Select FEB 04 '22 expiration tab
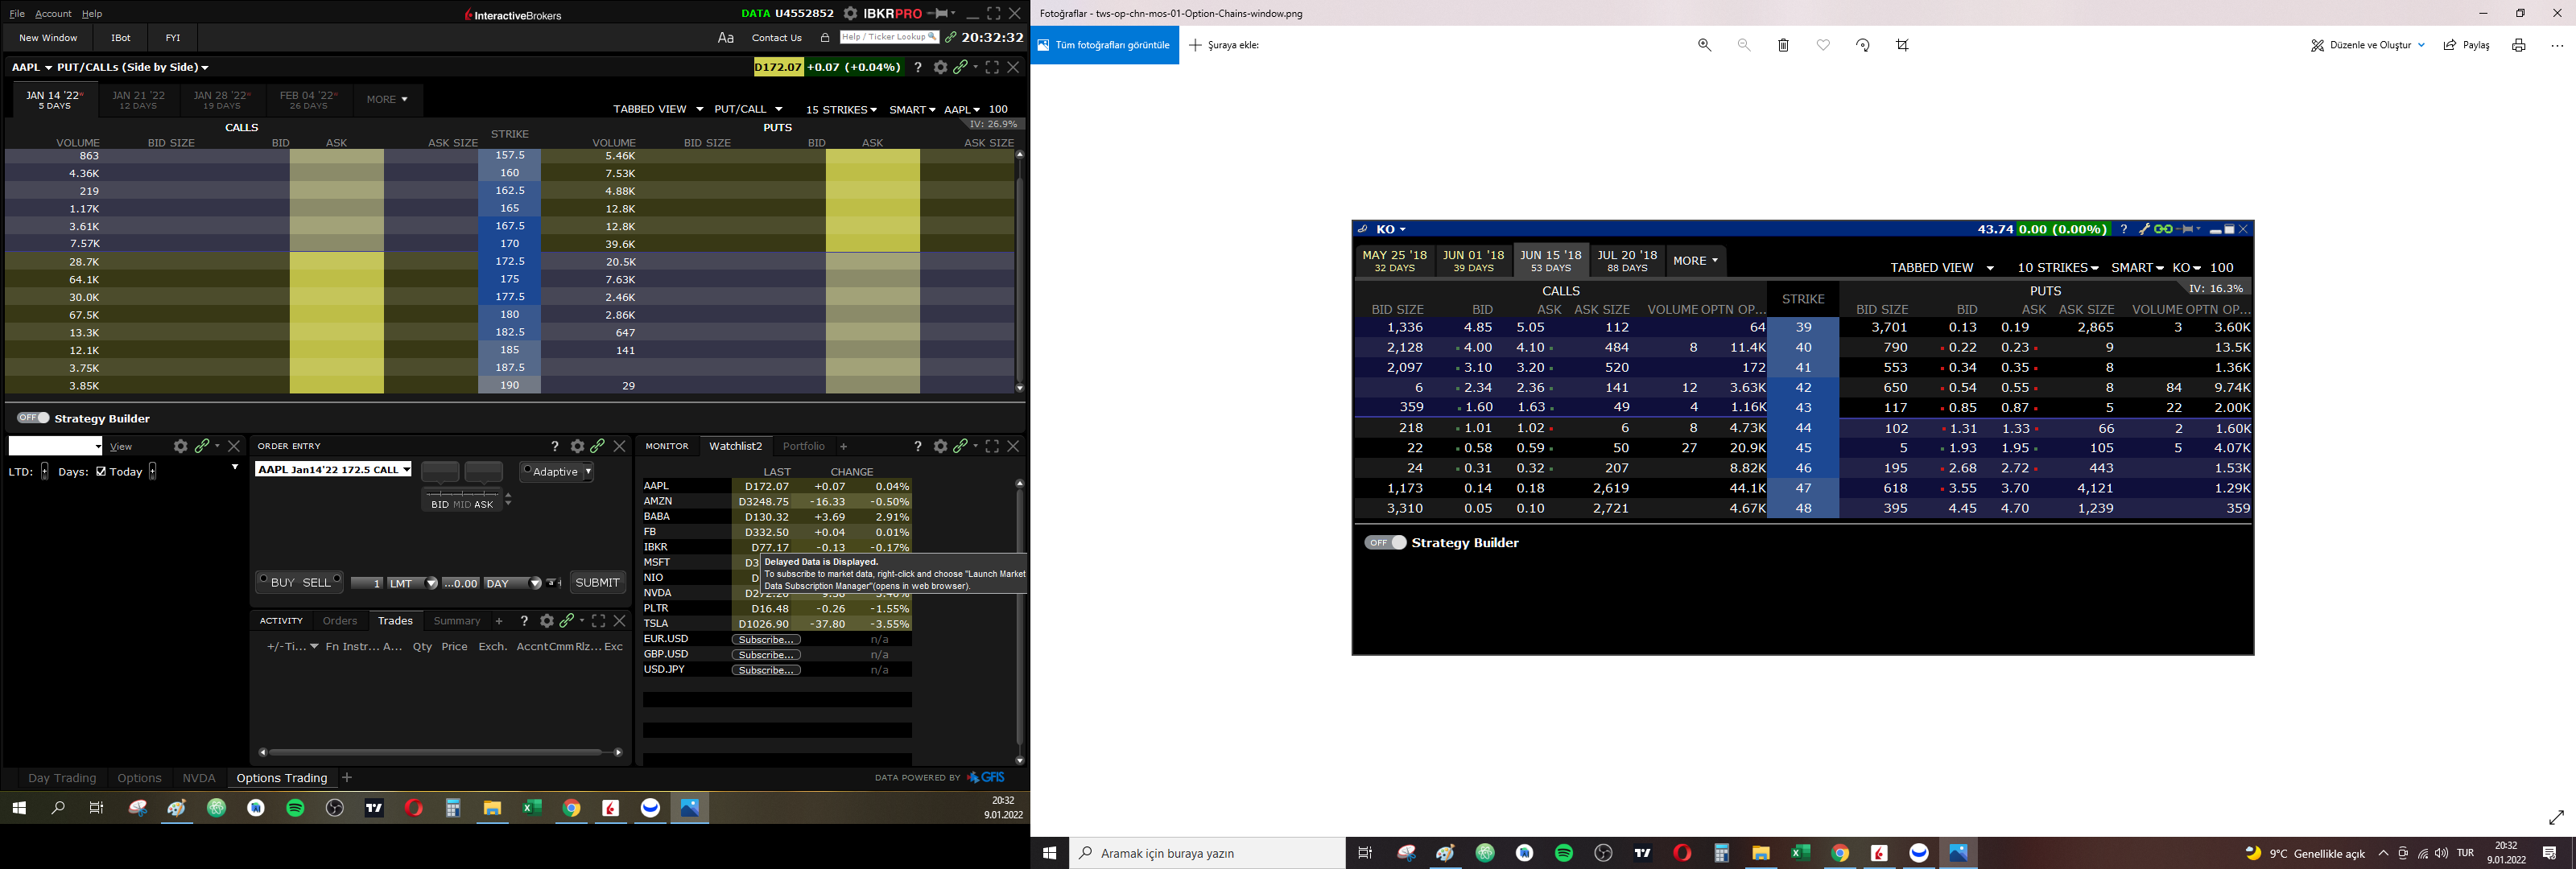Screen dimensions: 2576x869 tap(308, 100)
